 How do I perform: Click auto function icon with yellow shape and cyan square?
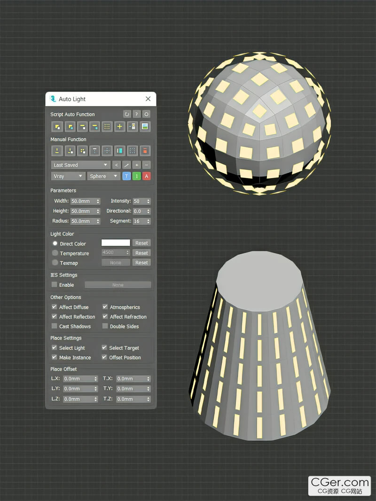70,126
